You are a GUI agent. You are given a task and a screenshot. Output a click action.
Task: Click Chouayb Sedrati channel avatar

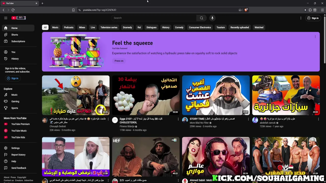(45, 120)
